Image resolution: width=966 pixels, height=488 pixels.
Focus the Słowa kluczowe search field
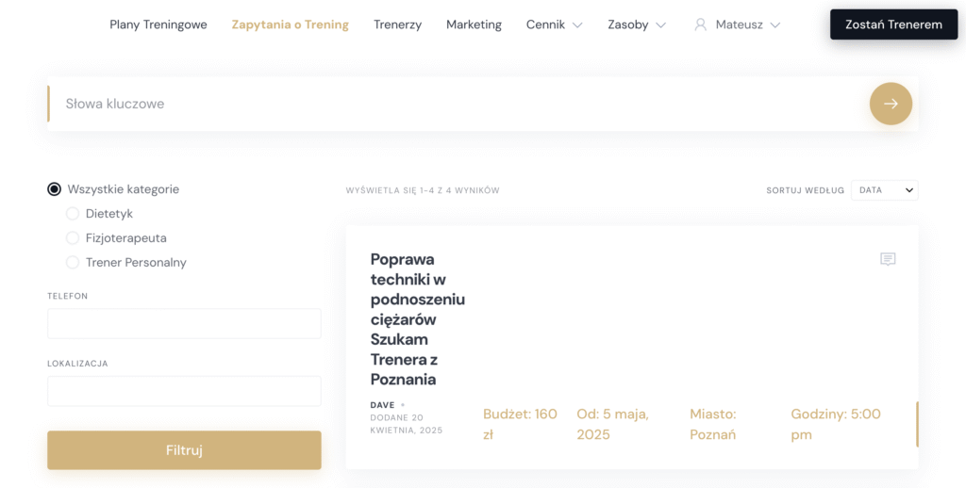453,104
